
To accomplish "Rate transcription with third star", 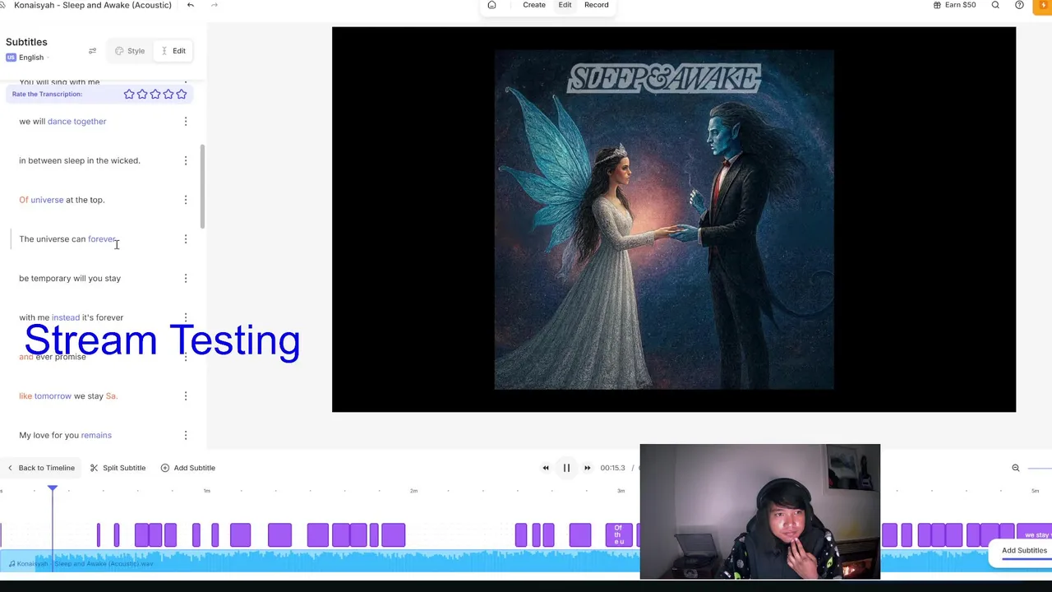I will 155,94.
